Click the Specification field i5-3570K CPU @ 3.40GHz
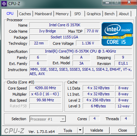The image size is (137, 136). [x=81, y=51]
